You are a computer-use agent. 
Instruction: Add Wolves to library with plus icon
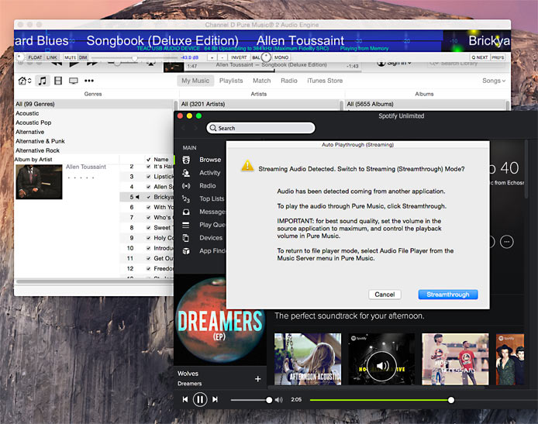coord(257,379)
